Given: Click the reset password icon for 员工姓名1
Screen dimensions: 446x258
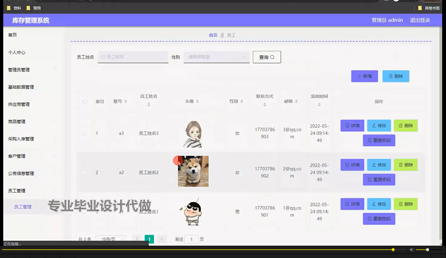Looking at the screenshot, I should pyautogui.click(x=370, y=219).
